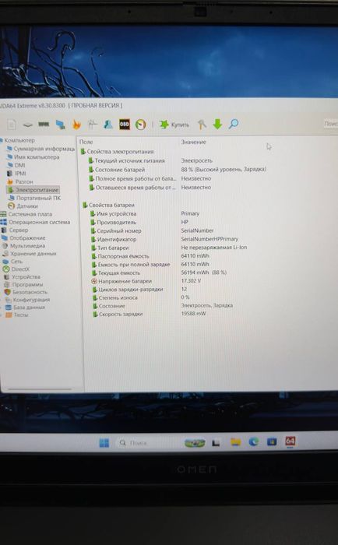This screenshot has height=545, width=338.
Task: Open the preferences tools icon in toolbar
Action: [x=202, y=124]
